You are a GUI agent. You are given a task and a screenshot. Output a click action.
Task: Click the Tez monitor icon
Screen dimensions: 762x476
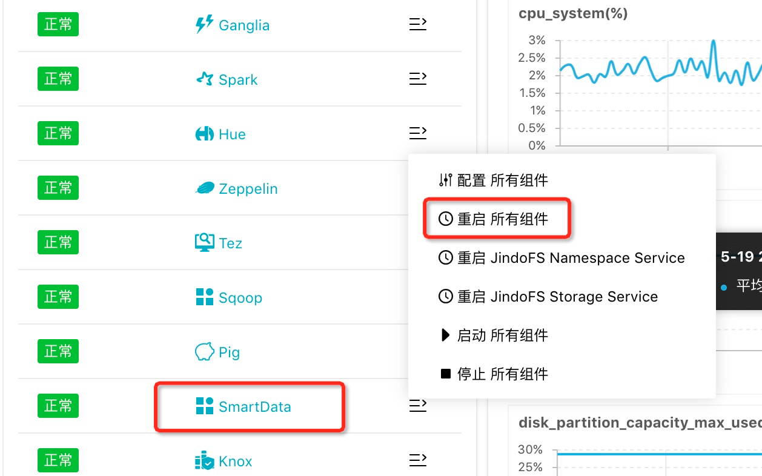coord(205,243)
